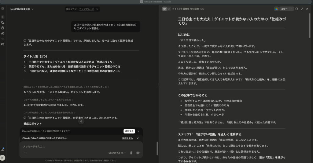Open the artifacts shapes sidebar icon

point(2,33)
